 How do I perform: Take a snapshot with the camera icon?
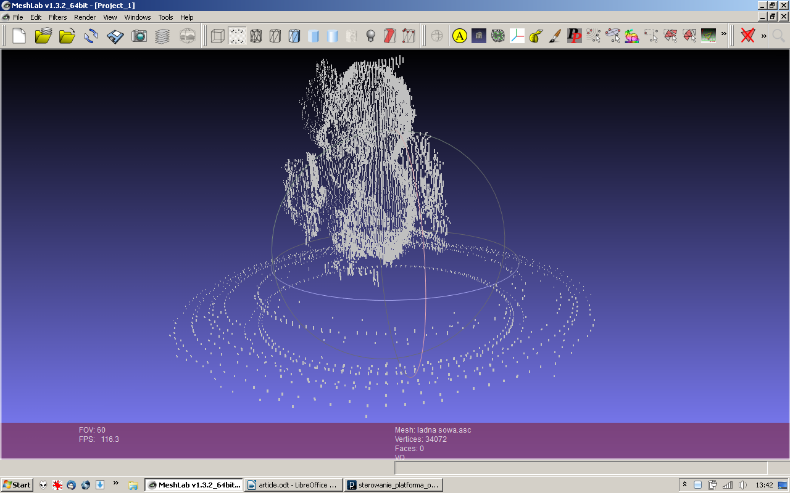[139, 36]
